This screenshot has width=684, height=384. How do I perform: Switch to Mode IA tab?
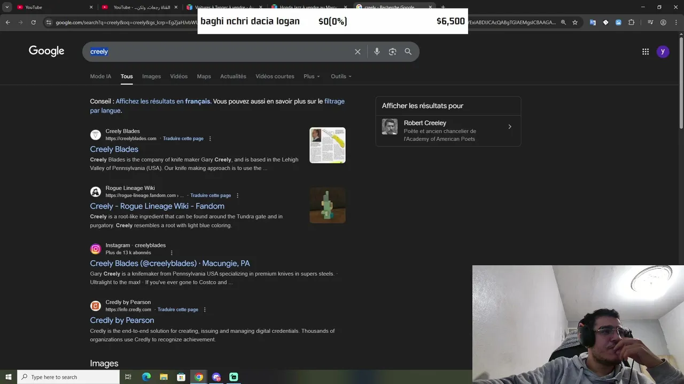[x=100, y=76]
